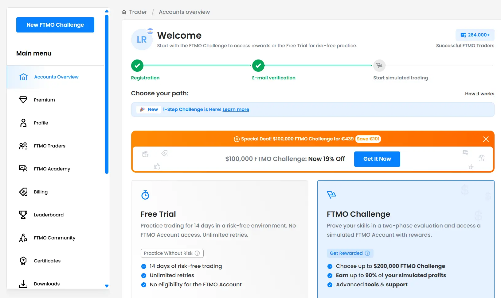Click the Downloads arrow icon
This screenshot has height=298, width=501.
point(23,284)
